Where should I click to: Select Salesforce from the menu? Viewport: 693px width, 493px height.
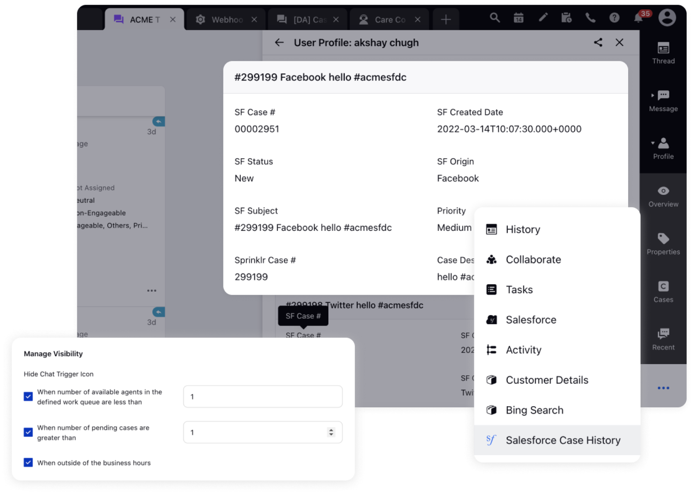tap(557, 320)
